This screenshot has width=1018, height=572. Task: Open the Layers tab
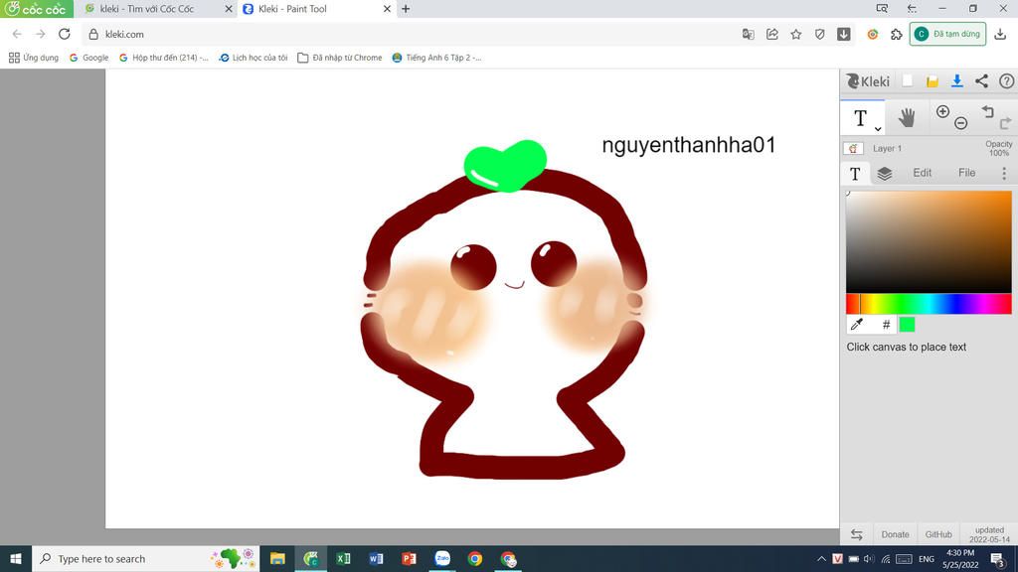pyautogui.click(x=884, y=173)
